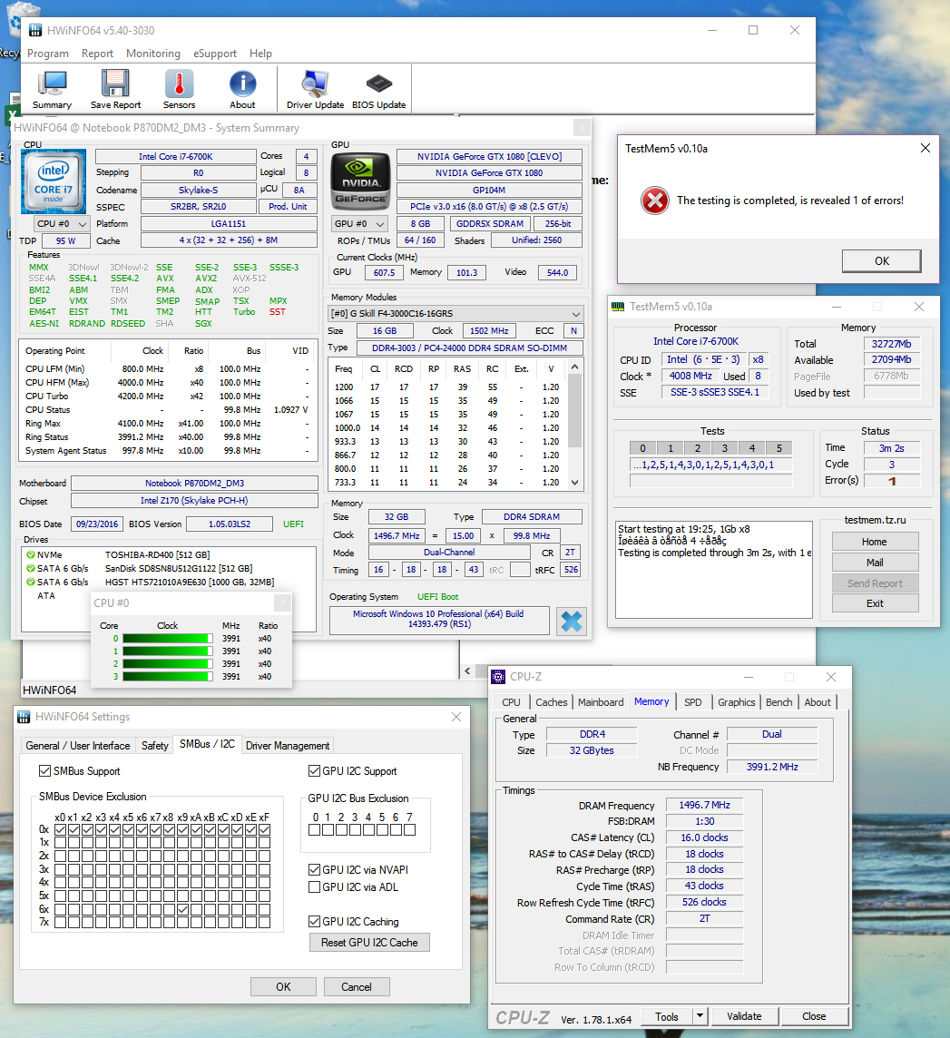
Task: Click the TestMem5 window title icon
Action: pyautogui.click(x=618, y=307)
